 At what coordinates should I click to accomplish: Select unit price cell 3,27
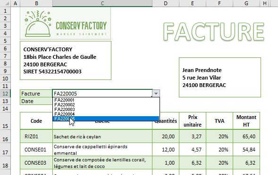tap(193, 136)
